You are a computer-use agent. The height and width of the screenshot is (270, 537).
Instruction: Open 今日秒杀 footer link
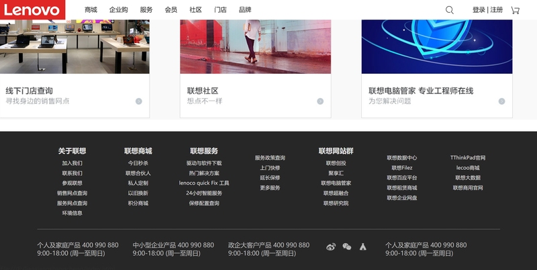tap(138, 163)
